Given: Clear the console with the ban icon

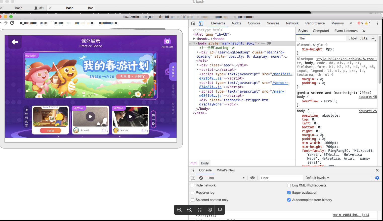Looking at the screenshot, I should click(201, 178).
